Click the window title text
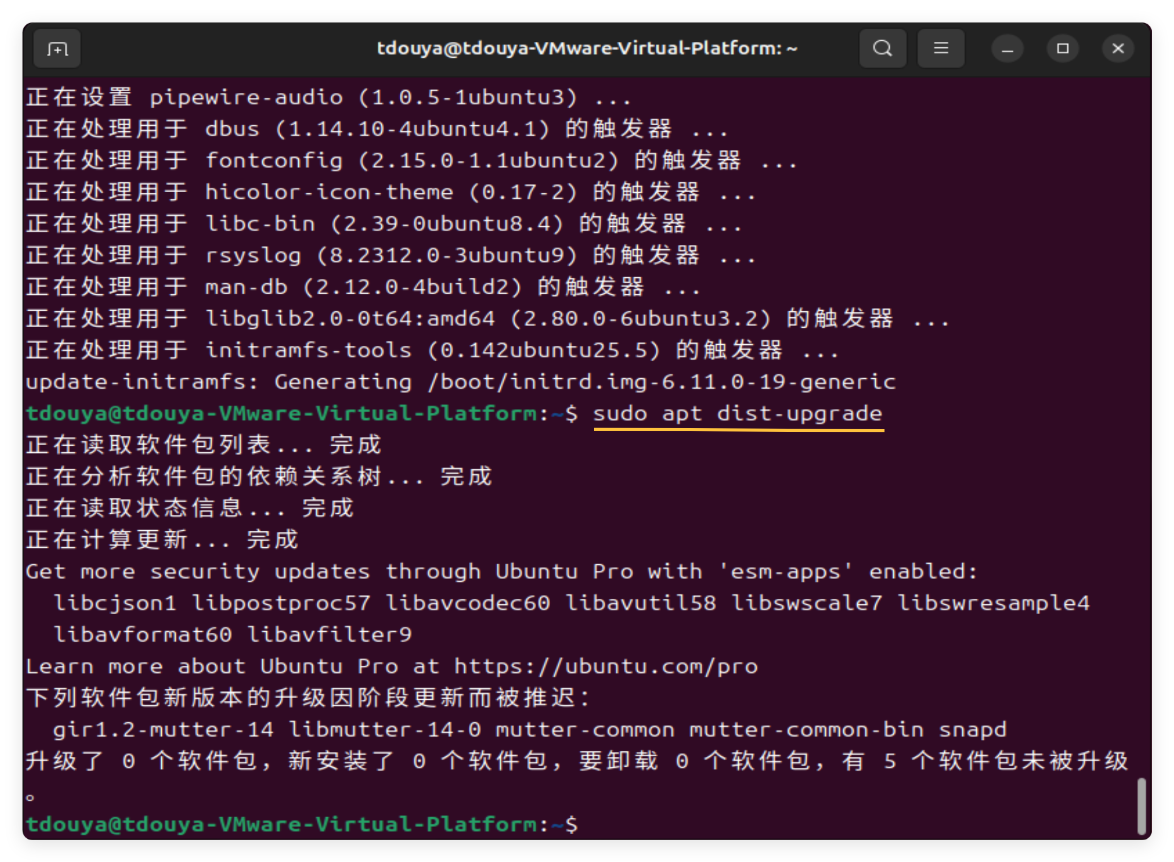Image resolution: width=1174 pixels, height=862 pixels. tap(587, 48)
